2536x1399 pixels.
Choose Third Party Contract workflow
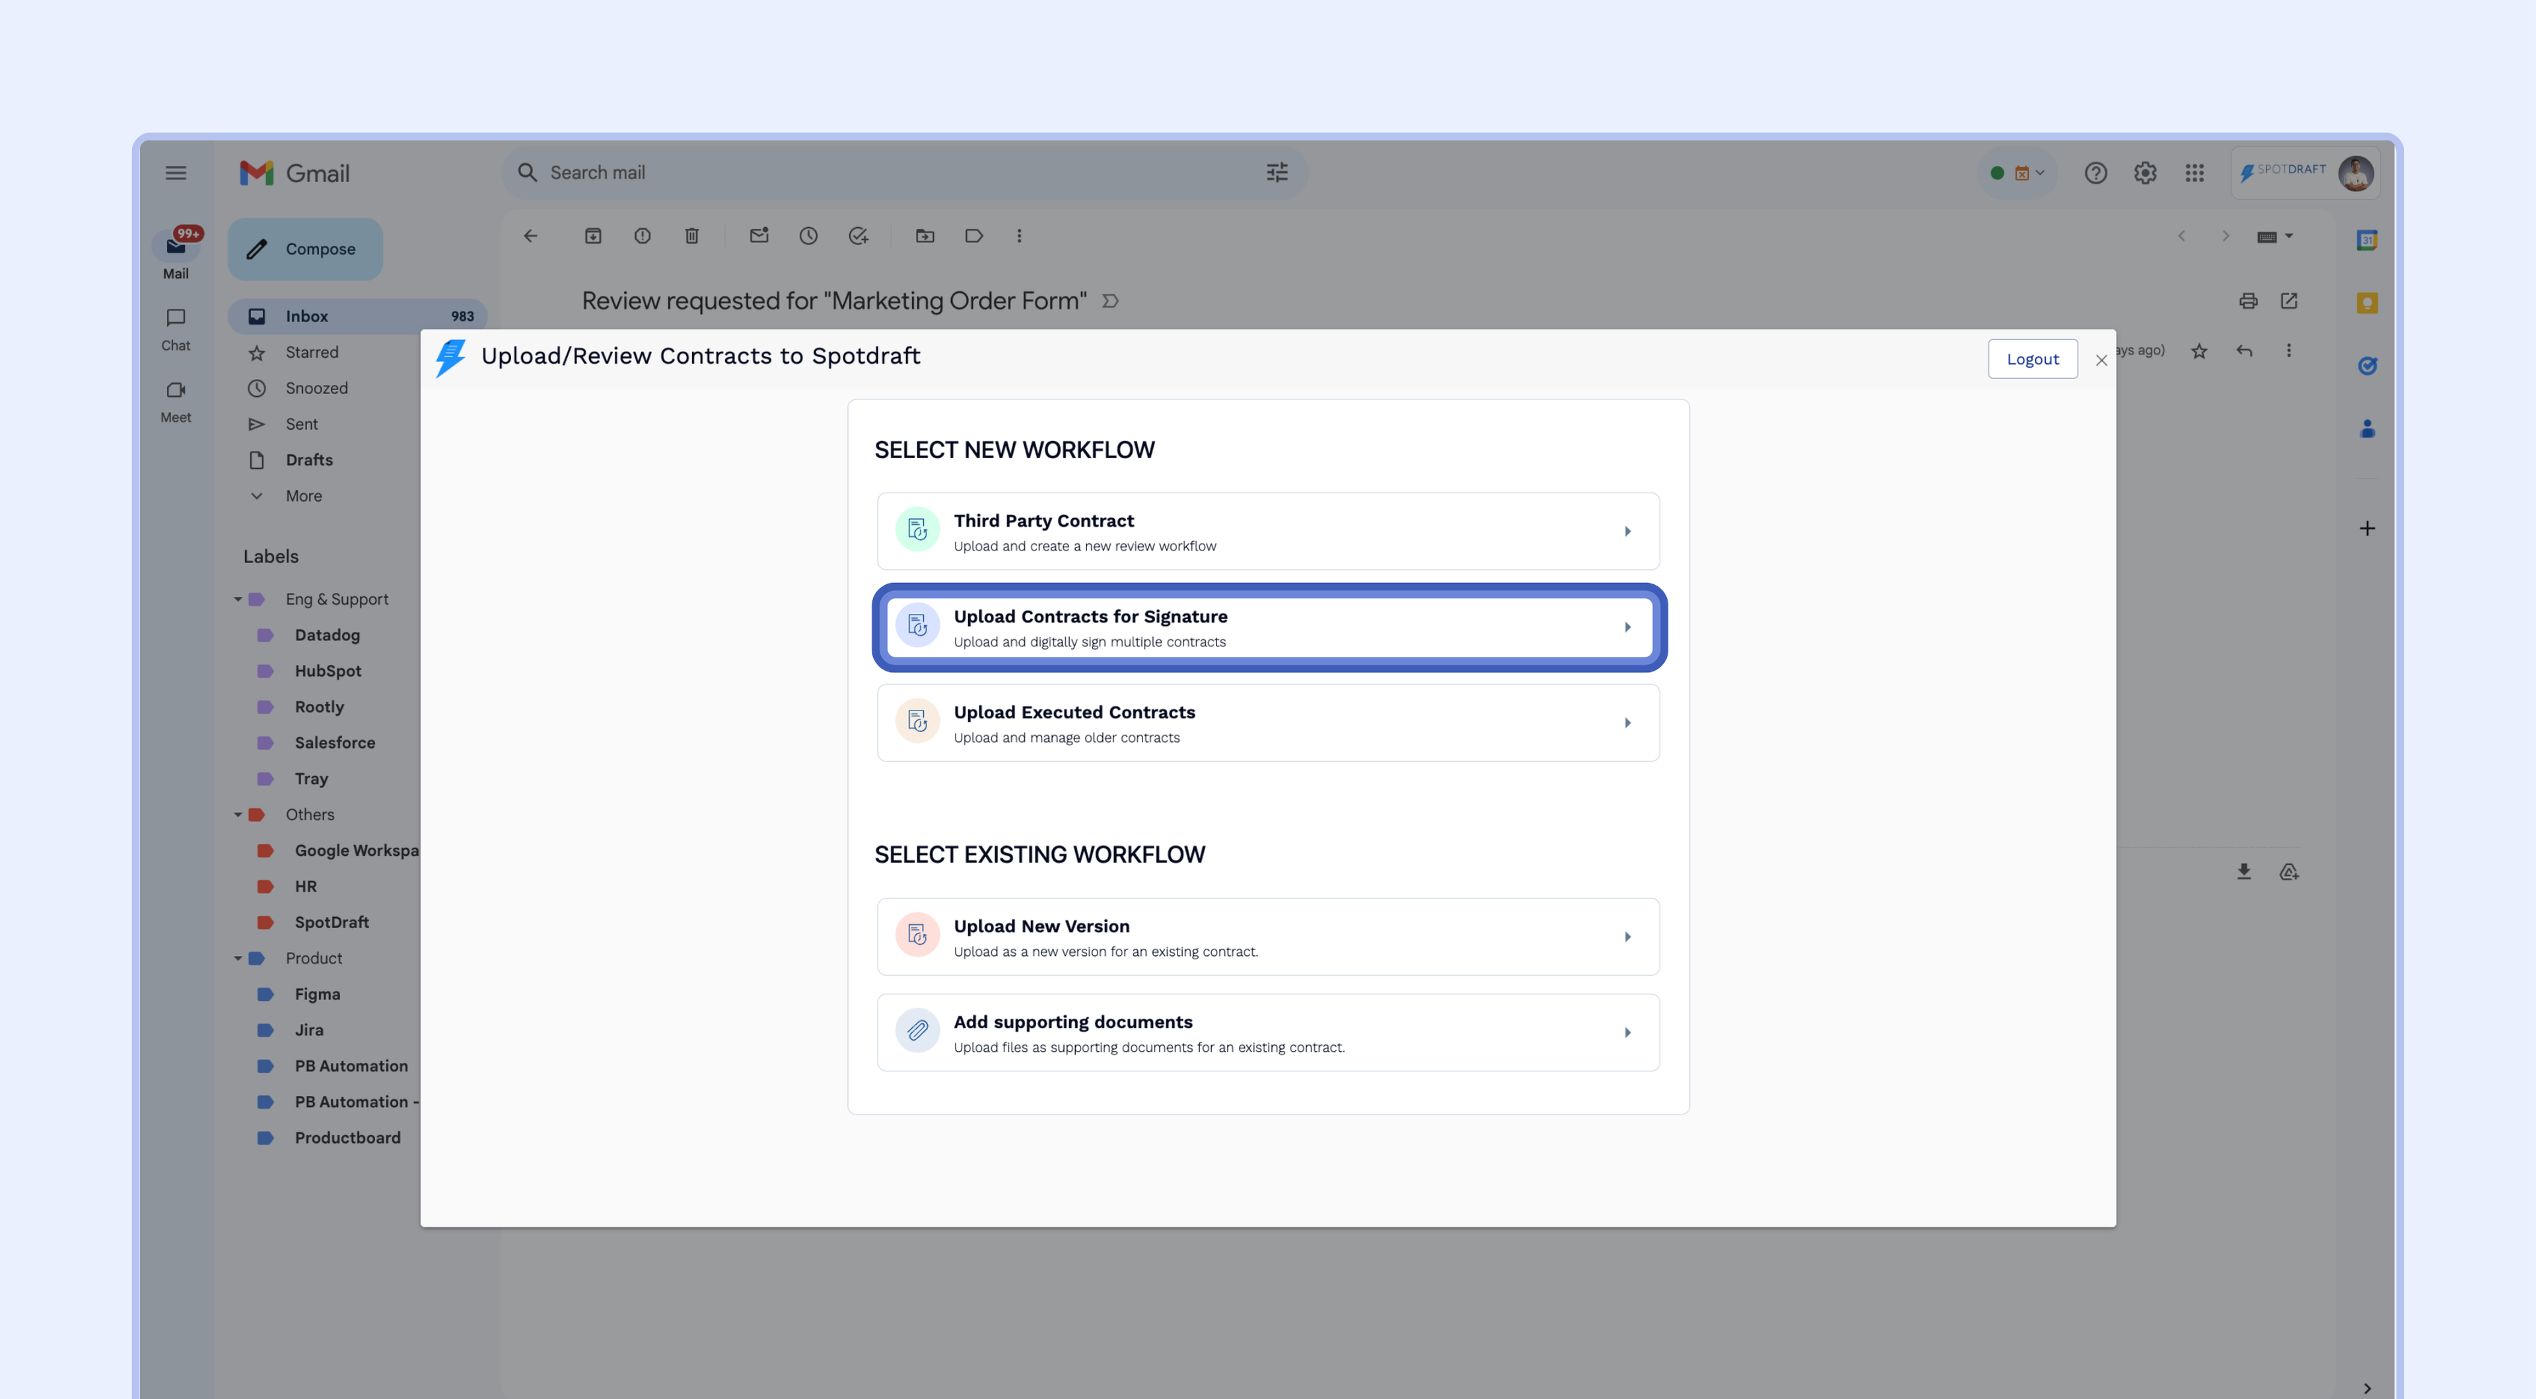tap(1268, 531)
